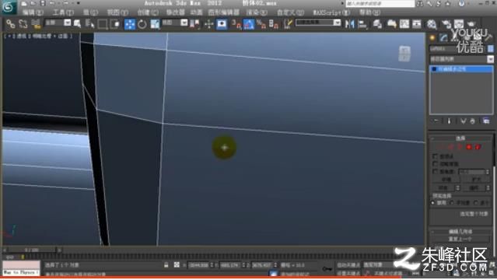Enable the first checkbox in Selection rollout
The height and width of the screenshot is (280, 497).
tap(436, 156)
